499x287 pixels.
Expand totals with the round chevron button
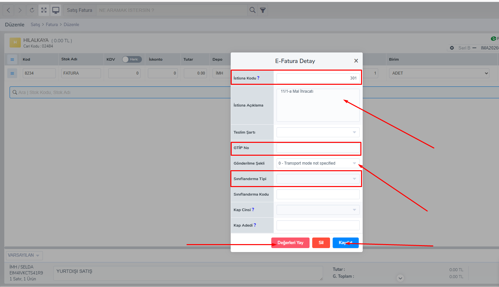click(x=400, y=278)
